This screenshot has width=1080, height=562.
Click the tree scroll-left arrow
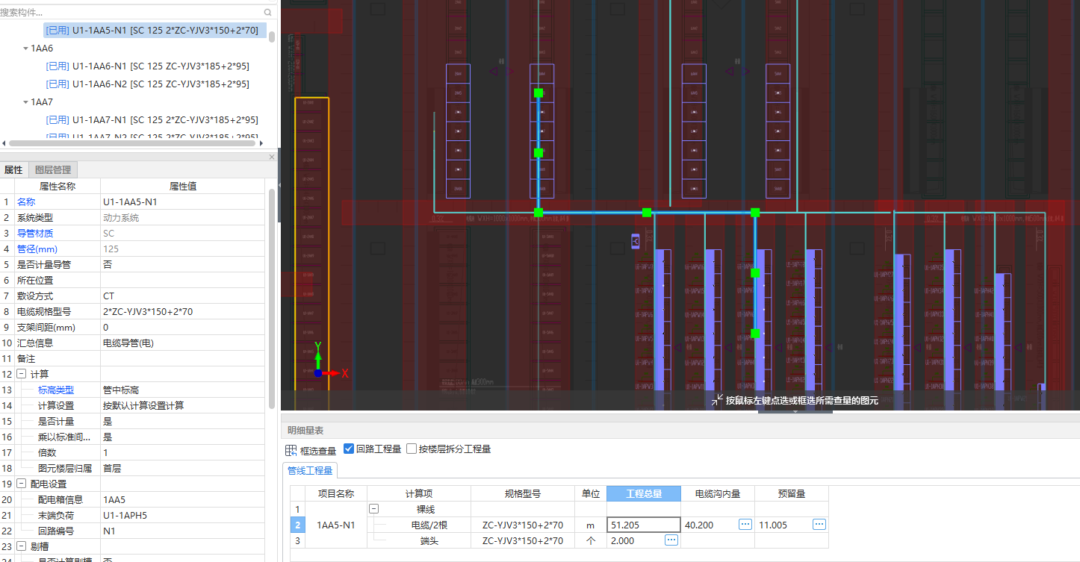point(4,143)
